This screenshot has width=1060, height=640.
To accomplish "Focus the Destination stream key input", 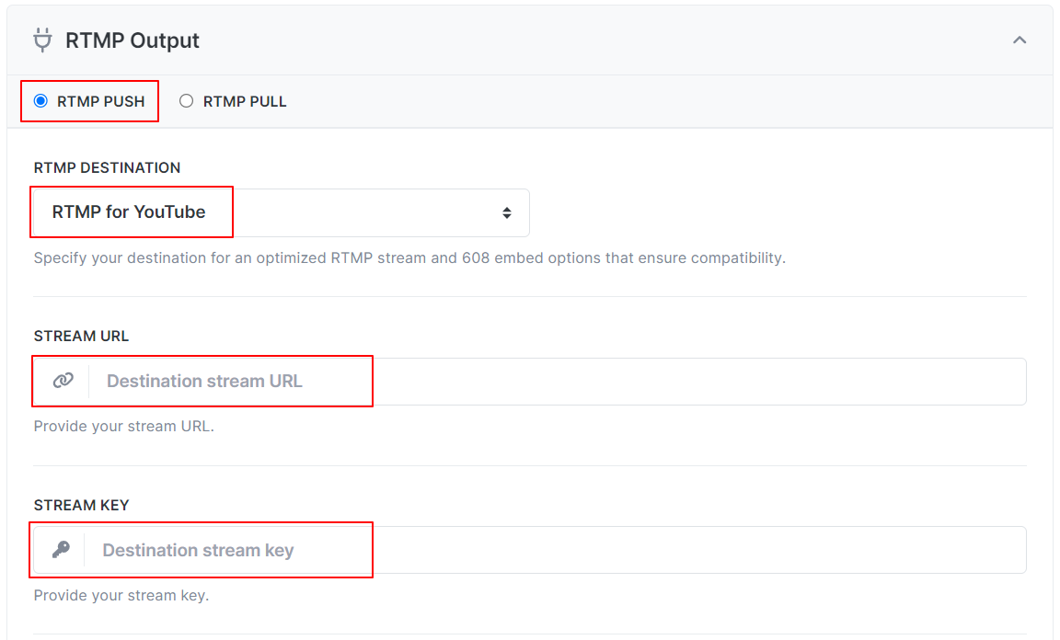I will click(x=555, y=550).
